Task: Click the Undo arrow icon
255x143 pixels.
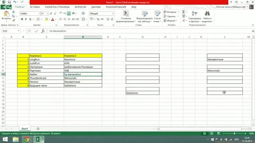Action: (15, 2)
